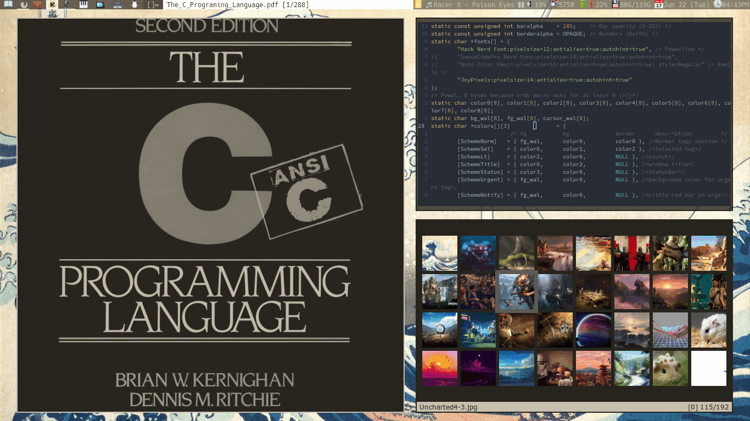The image size is (750, 421).
Task: Click the clock icon in status bar
Action: pos(718,4)
